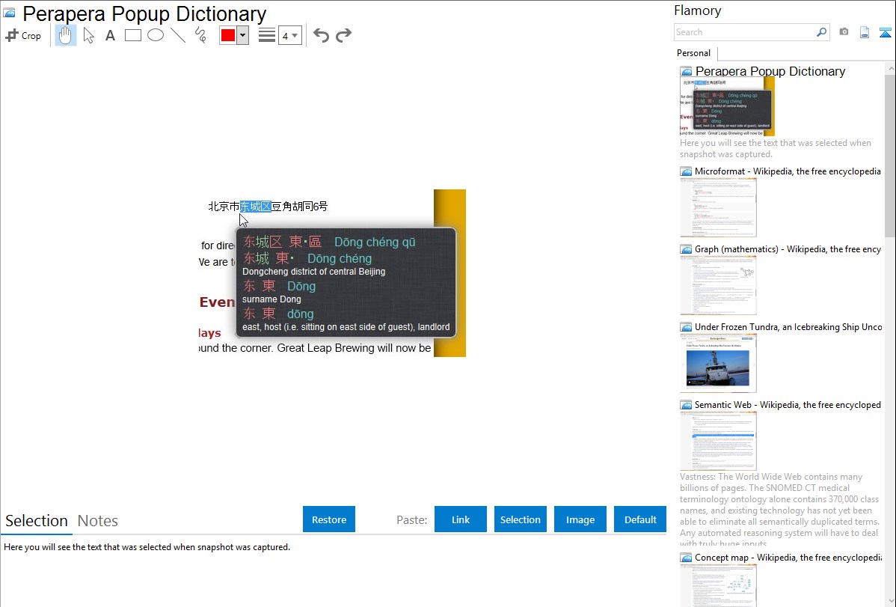896x607 pixels.
Task: Pick the freehand scribble tool
Action: [200, 35]
